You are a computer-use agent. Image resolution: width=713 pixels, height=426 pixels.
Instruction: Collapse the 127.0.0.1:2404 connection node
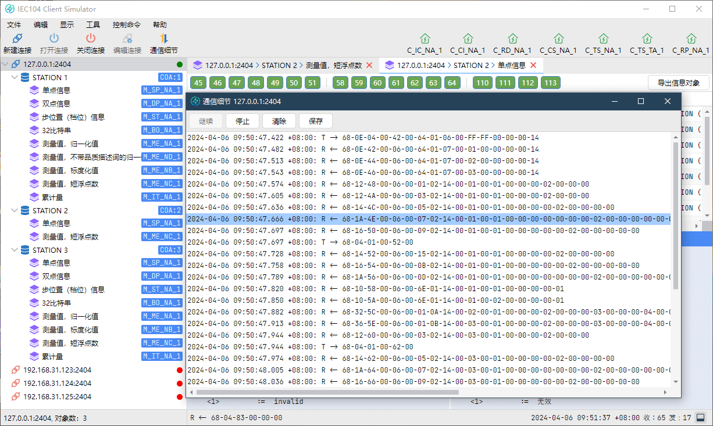point(5,65)
